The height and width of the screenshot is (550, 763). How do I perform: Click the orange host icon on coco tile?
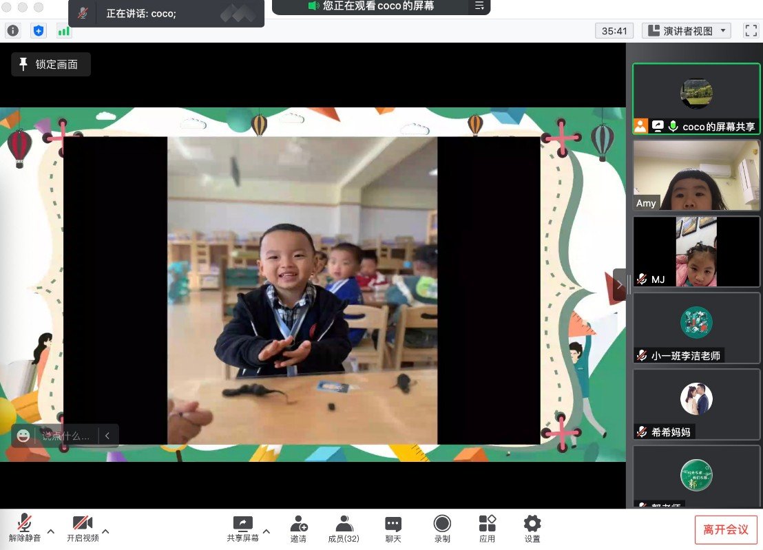(x=641, y=127)
